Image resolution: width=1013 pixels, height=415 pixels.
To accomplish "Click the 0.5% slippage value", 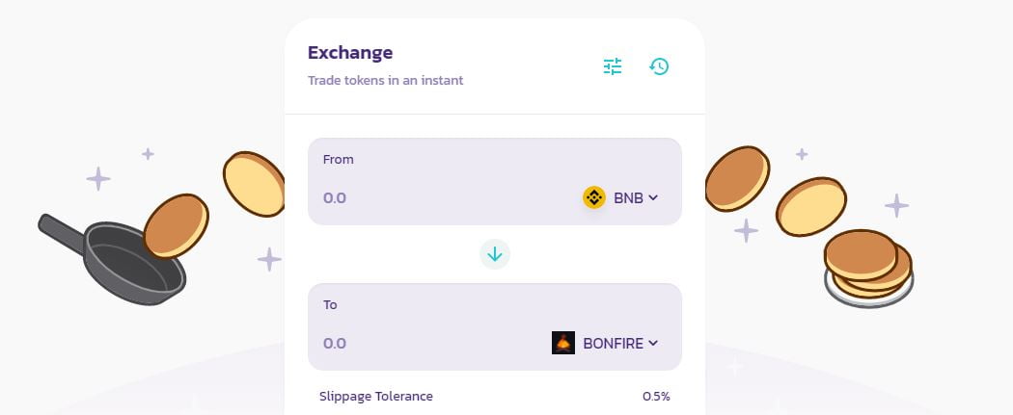I will pos(656,396).
